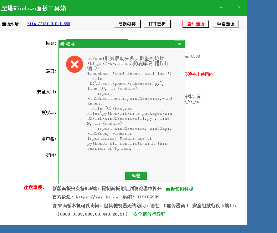Click the 密码: label
The image size is (277, 233).
51,155
